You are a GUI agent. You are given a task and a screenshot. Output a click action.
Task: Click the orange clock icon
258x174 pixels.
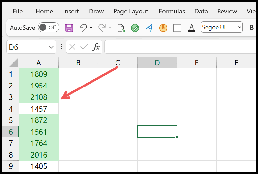(x=163, y=28)
